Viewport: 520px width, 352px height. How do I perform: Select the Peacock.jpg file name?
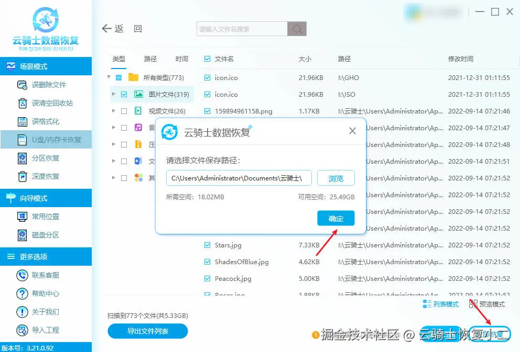(x=233, y=279)
